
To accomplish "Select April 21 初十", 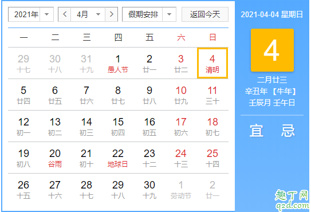I will [x=86, y=158].
